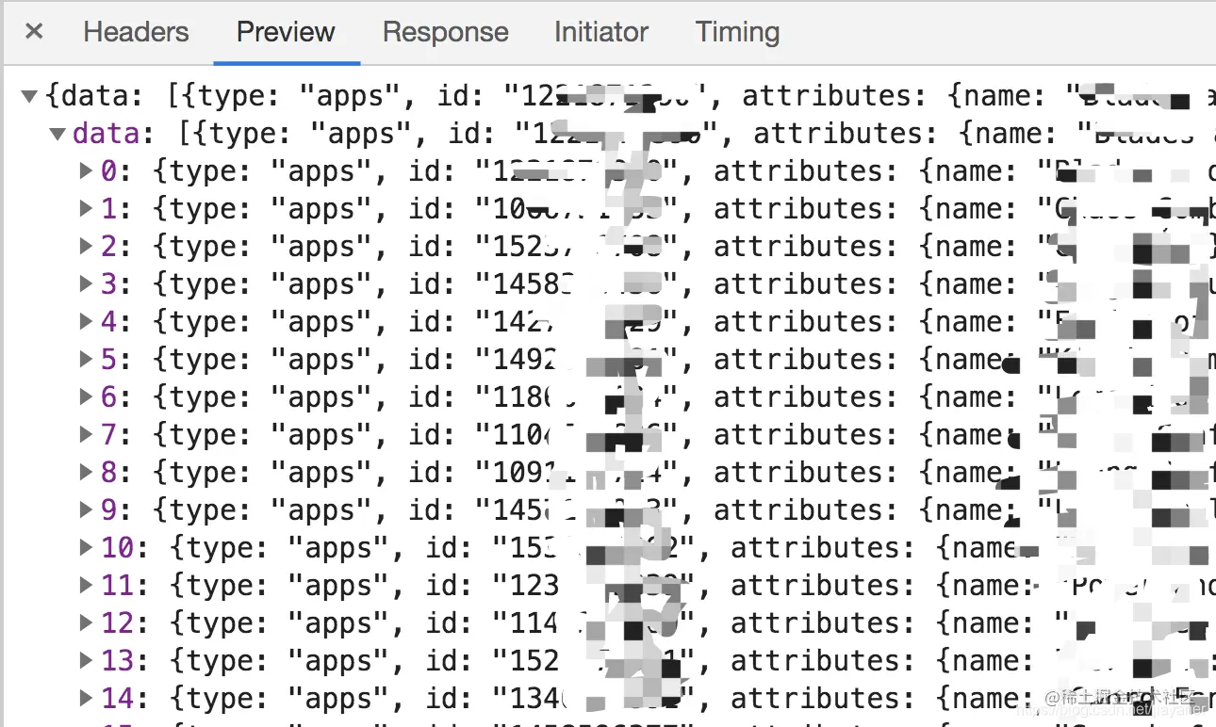This screenshot has height=727, width=1216.
Task: Expand array item 2
Action: (x=86, y=247)
